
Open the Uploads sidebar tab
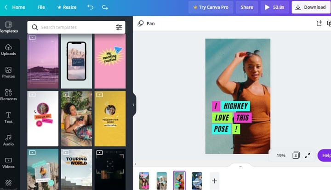tap(8, 50)
